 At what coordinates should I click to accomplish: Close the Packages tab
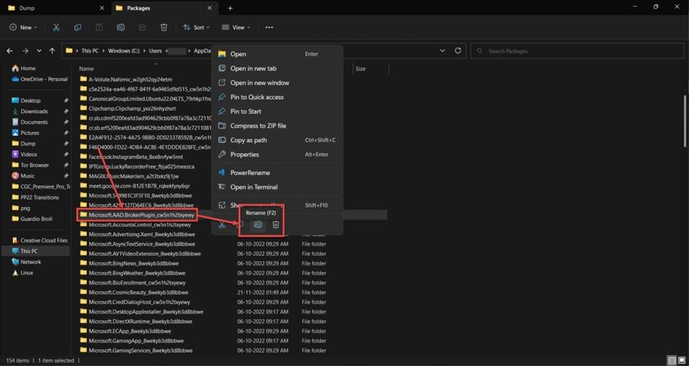(x=210, y=8)
